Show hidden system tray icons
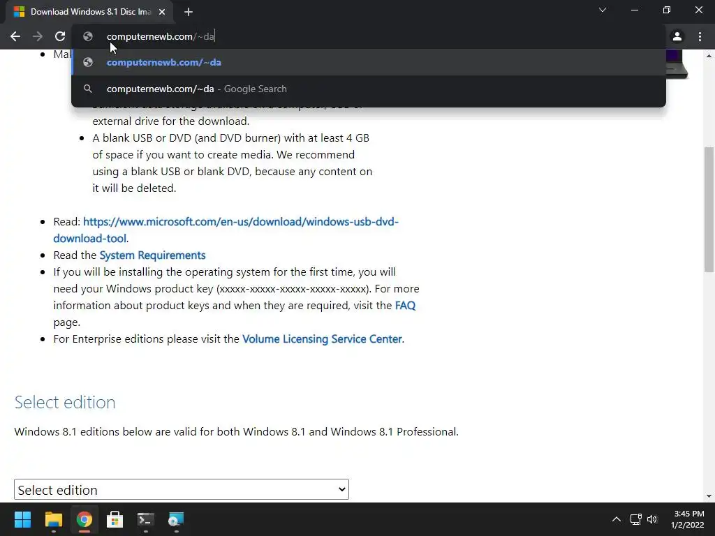The image size is (715, 536). (x=616, y=519)
